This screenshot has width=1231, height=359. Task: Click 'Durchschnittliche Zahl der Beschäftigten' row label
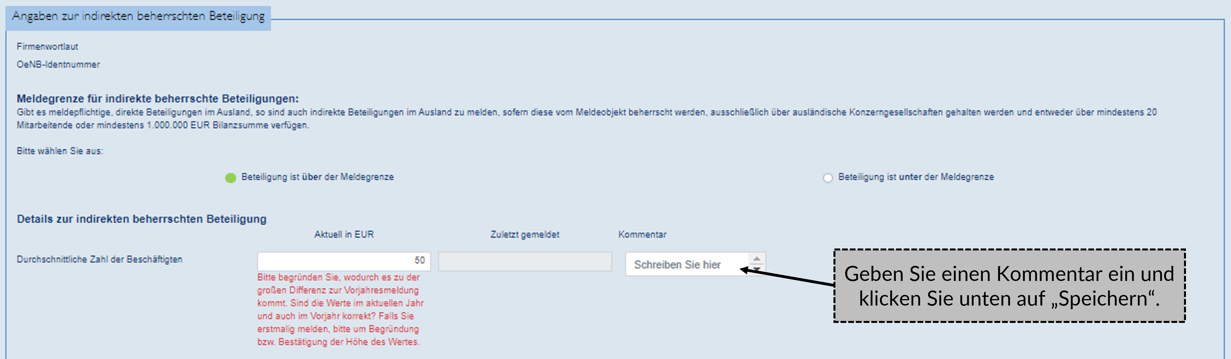tap(99, 260)
